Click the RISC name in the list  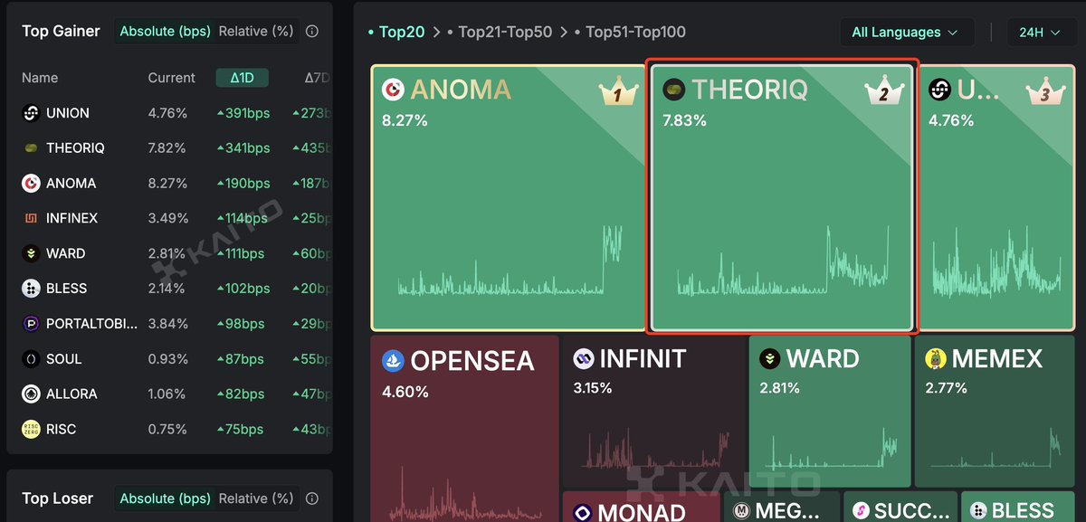62,430
